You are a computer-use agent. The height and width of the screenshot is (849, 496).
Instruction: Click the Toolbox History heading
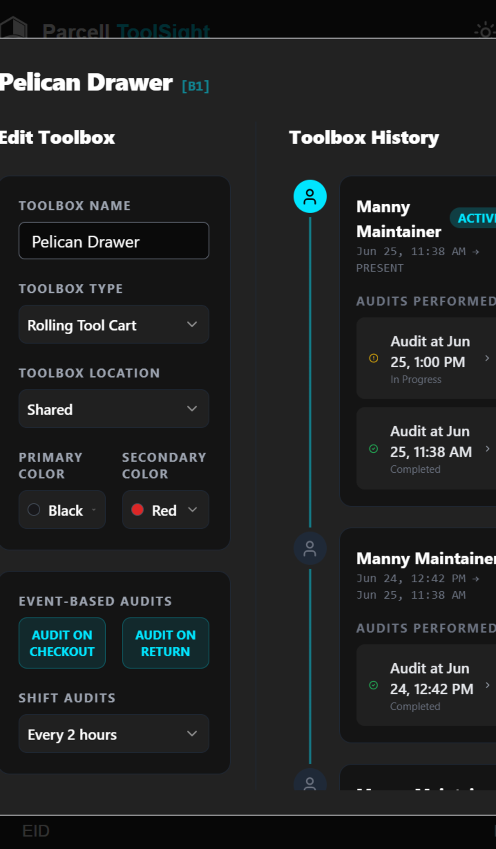click(x=364, y=138)
